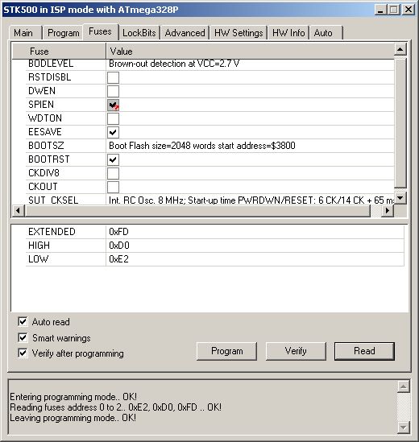Toggle the DWEN fuse checkbox
Viewport: 419px width, 442px height.
click(x=113, y=91)
